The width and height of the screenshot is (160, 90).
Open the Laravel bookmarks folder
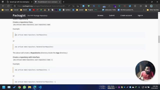coord(80,10)
